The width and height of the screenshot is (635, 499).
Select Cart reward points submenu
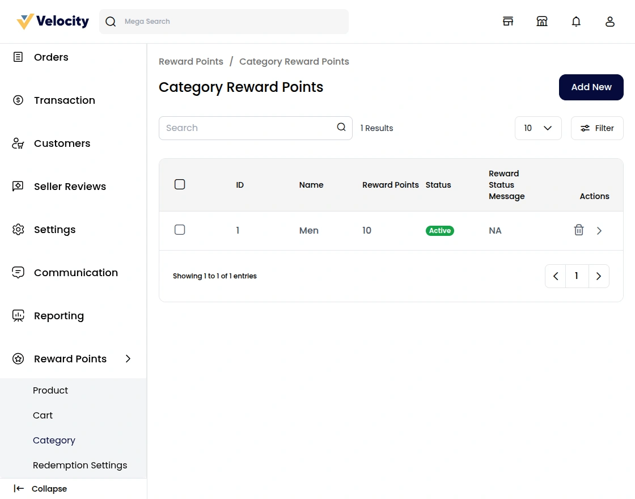click(43, 416)
